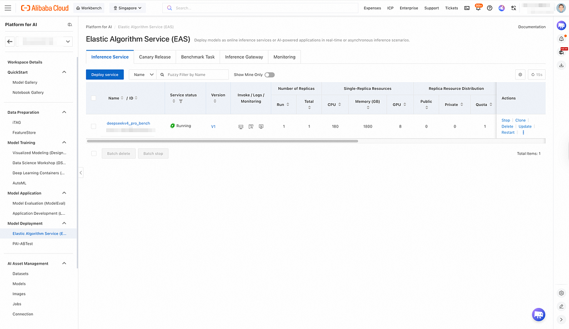Click the top Search box

tap(260, 8)
